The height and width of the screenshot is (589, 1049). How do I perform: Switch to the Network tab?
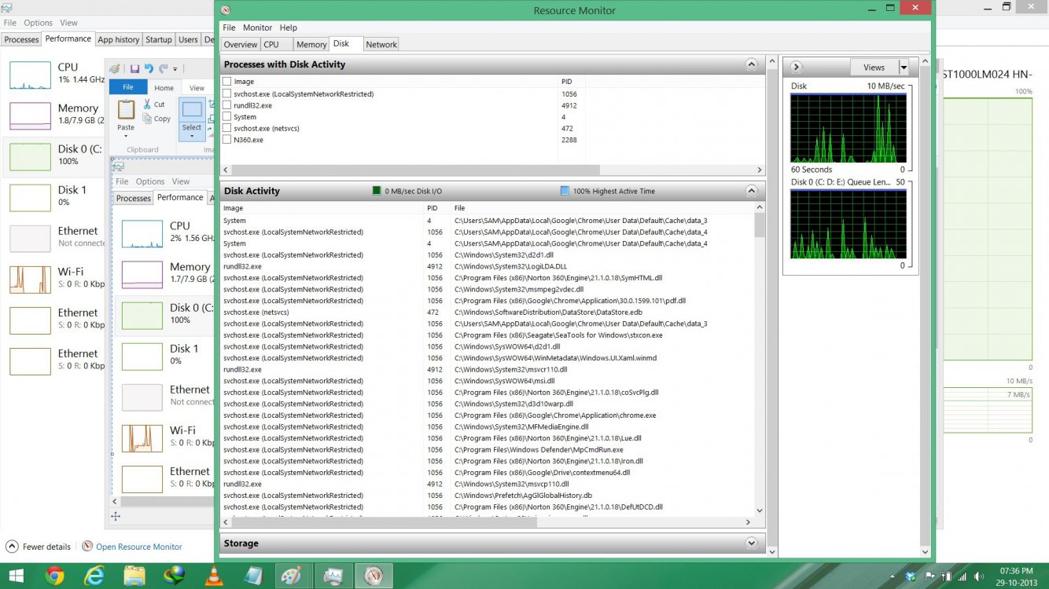[381, 45]
